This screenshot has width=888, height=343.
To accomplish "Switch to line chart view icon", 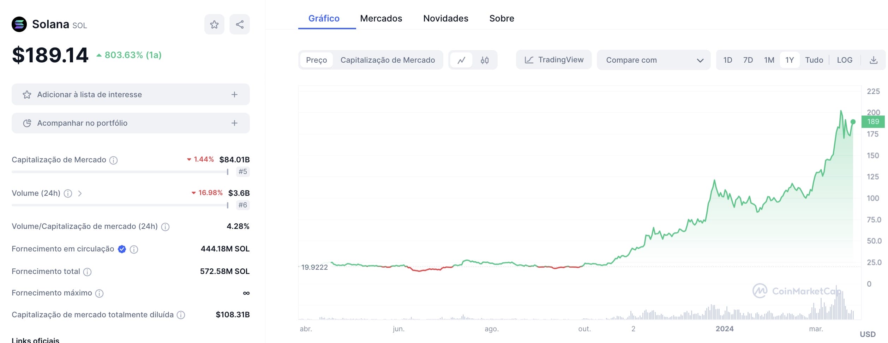I will 461,60.
